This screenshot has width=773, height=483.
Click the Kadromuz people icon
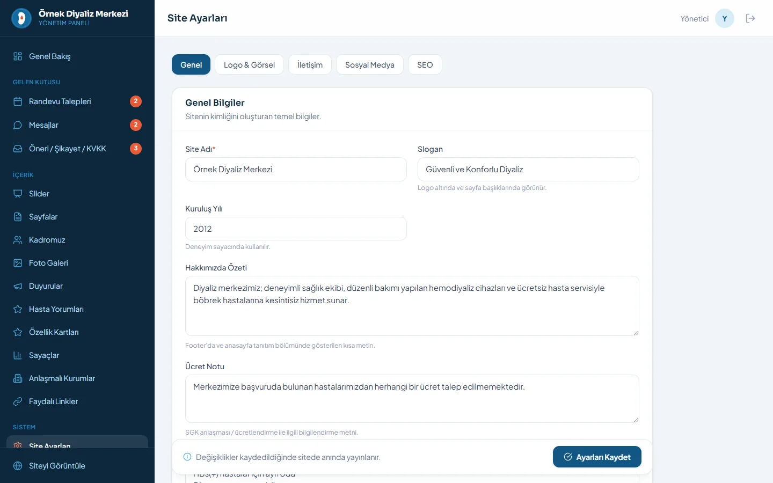tap(18, 240)
